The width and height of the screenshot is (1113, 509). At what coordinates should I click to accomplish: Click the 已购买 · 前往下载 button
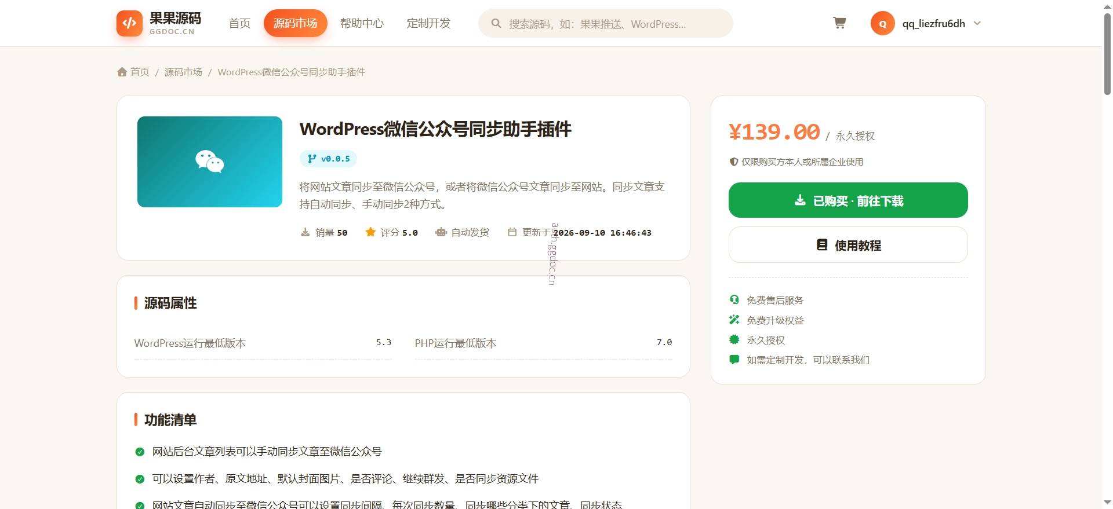[848, 200]
